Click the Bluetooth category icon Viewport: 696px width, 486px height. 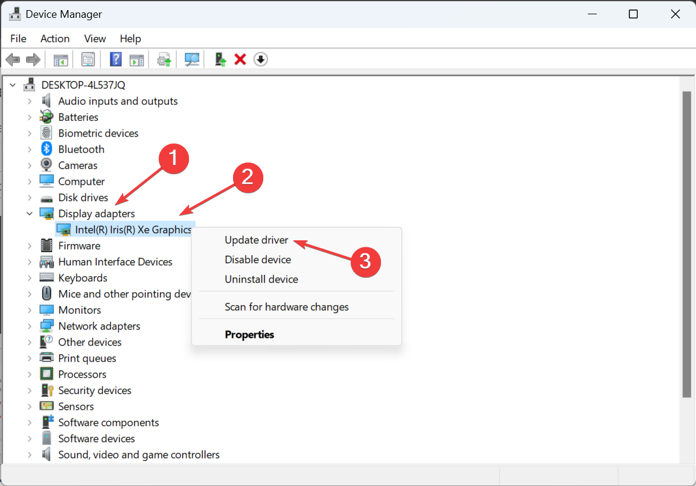(46, 149)
